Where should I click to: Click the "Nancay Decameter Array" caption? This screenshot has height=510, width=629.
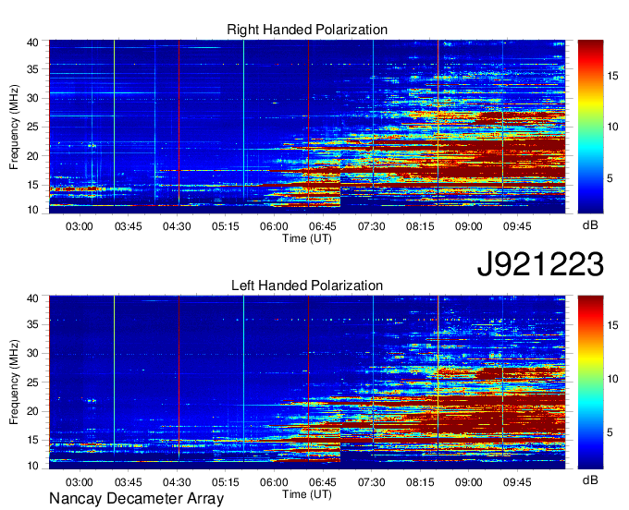pyautogui.click(x=136, y=499)
